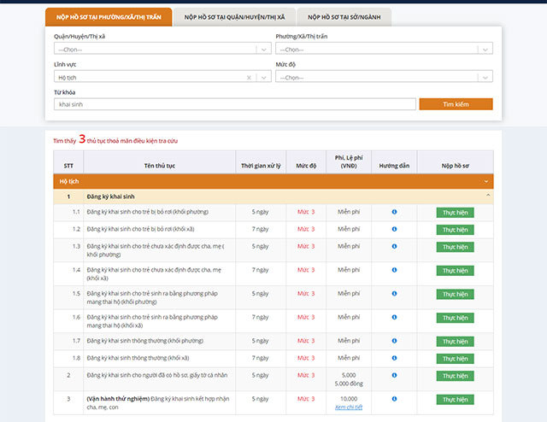547x422 pixels.
Task: Clear the 'Hộ tịch' selection with X icon
Action: pos(250,77)
